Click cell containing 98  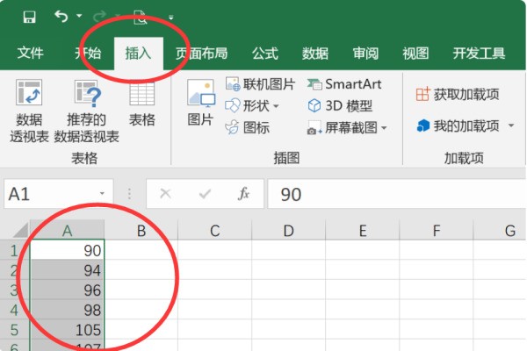click(68, 310)
